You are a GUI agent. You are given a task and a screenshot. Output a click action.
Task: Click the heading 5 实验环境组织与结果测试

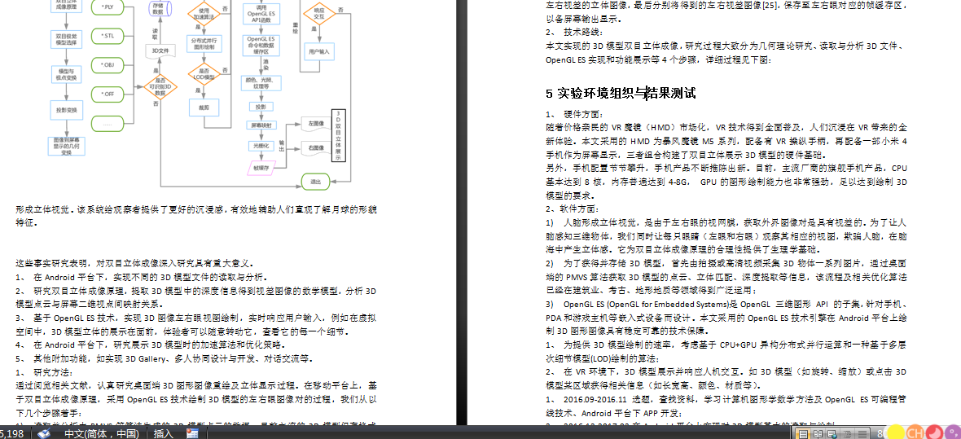click(621, 94)
